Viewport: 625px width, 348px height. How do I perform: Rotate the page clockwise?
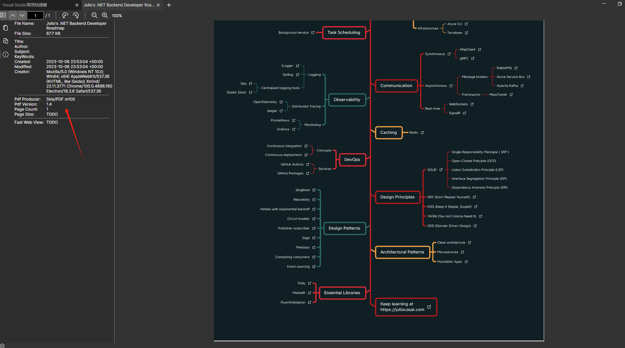point(76,15)
